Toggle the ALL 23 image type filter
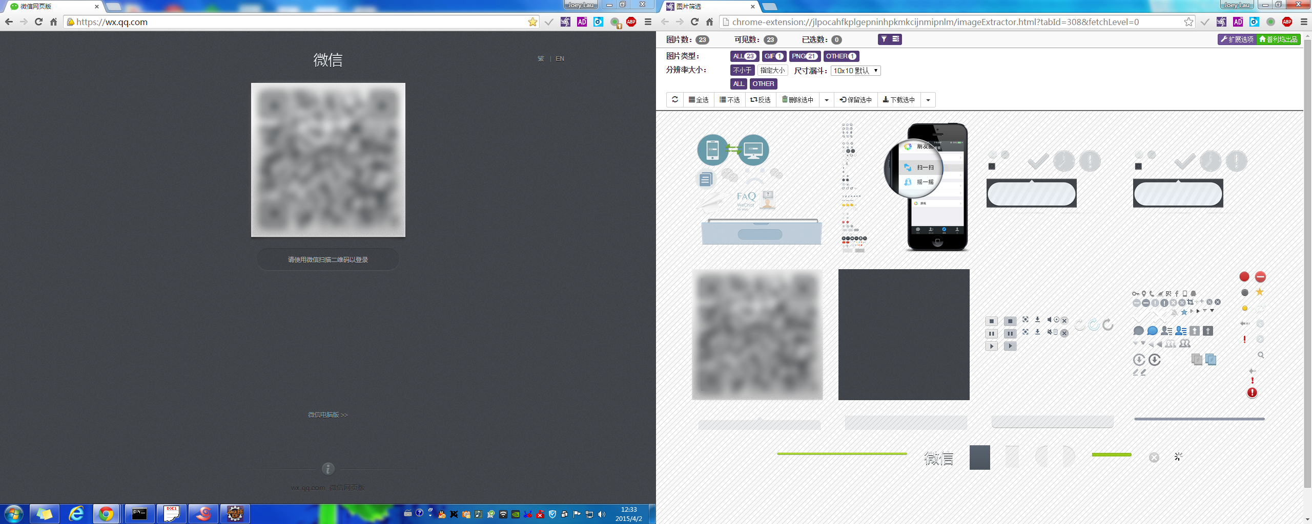 pos(744,56)
